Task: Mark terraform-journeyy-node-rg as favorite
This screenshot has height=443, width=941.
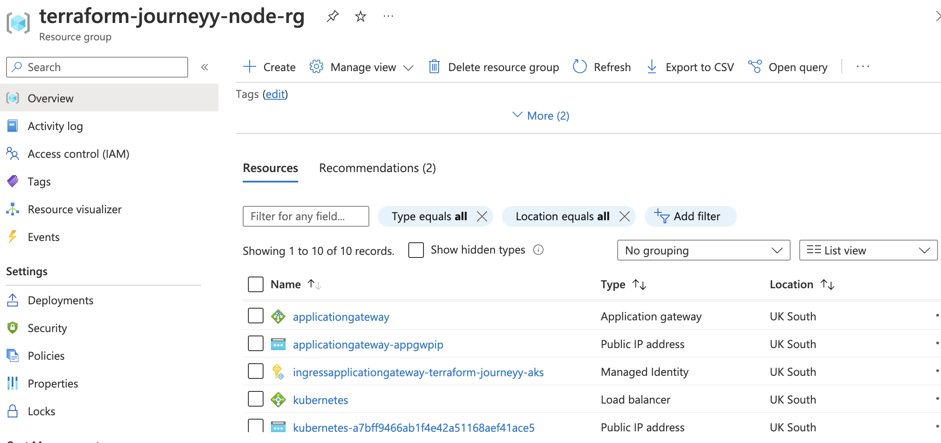Action: point(360,16)
